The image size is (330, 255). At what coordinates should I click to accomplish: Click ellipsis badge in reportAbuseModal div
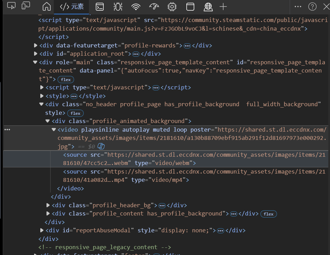220,231
